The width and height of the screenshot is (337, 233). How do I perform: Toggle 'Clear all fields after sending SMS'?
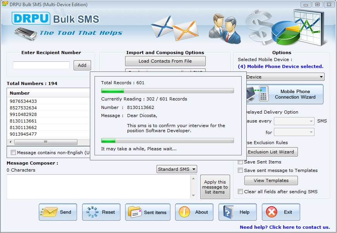pyautogui.click(x=240, y=191)
